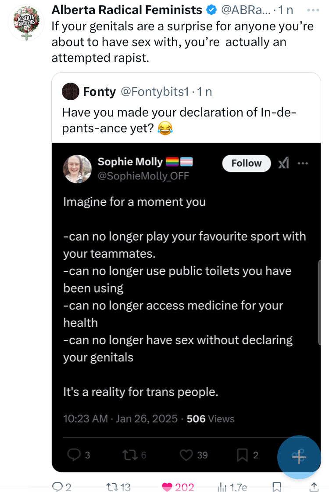Screen dimensions: 329x492
Task: Reply to the Alberta Radical Feminists post
Action: pos(57,486)
